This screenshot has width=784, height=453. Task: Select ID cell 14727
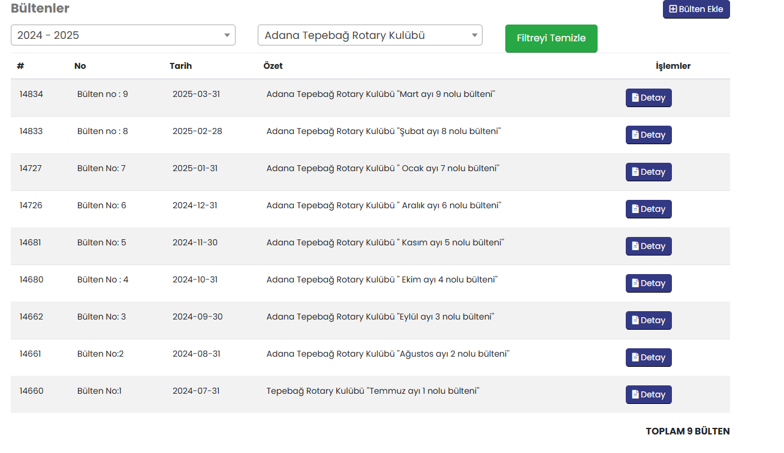point(31,168)
